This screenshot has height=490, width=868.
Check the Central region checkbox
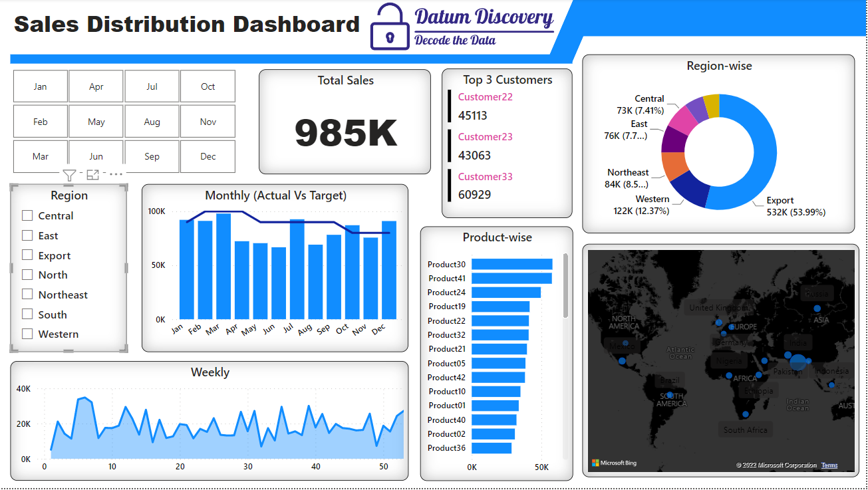(27, 215)
